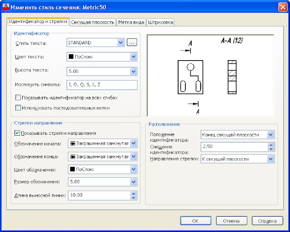
Task: Expand the Высота текста dropdown
Action: [x=133, y=71]
